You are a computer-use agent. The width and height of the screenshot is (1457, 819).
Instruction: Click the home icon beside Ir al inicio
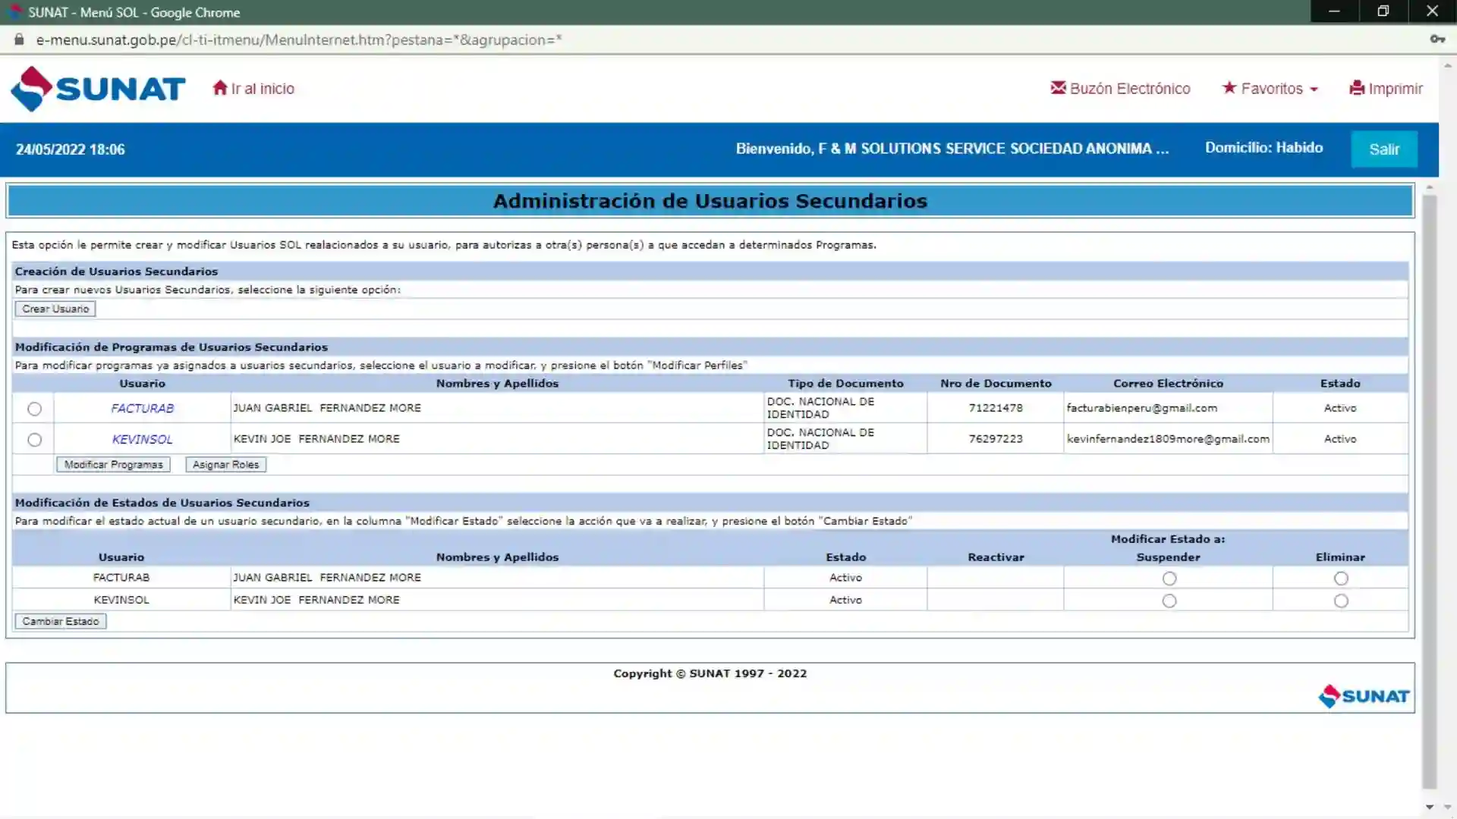pos(220,88)
